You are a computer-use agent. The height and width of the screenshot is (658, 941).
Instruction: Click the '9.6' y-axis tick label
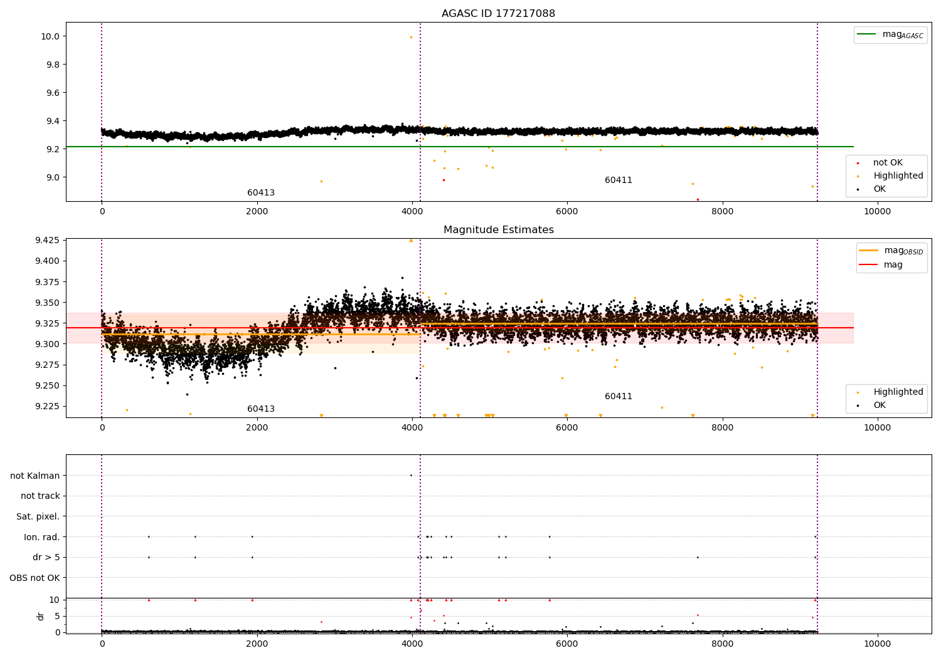point(53,93)
